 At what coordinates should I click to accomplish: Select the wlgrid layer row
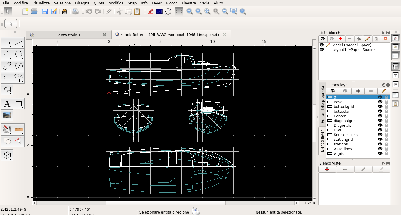pyautogui.click(x=358, y=153)
